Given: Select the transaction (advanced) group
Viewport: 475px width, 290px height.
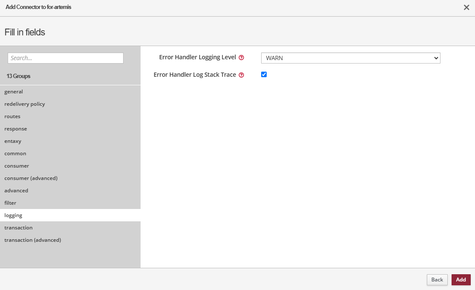Looking at the screenshot, I should click(33, 240).
